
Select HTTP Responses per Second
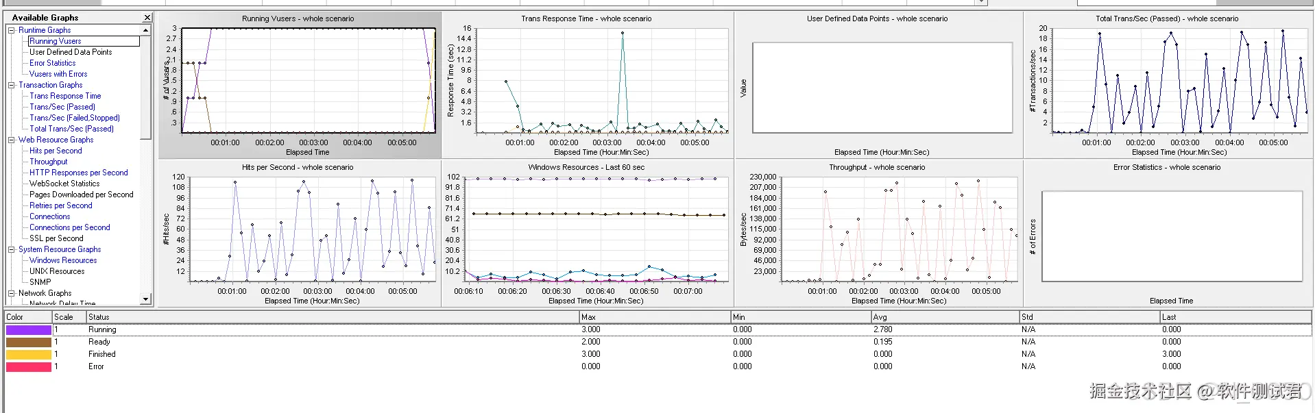click(x=78, y=173)
